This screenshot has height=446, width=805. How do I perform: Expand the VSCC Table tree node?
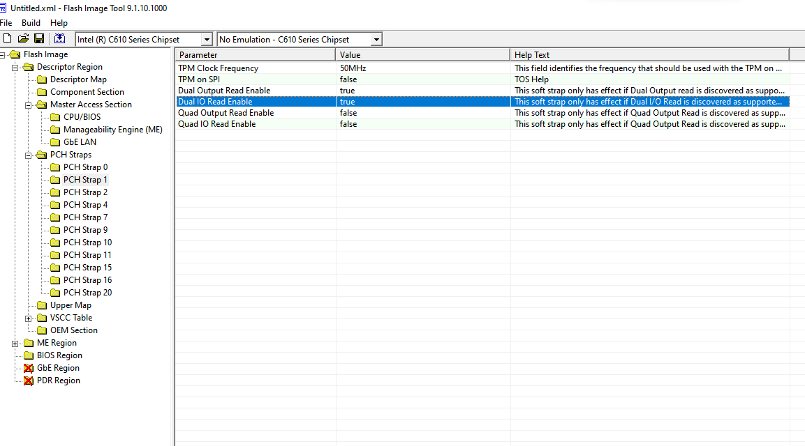(29, 318)
